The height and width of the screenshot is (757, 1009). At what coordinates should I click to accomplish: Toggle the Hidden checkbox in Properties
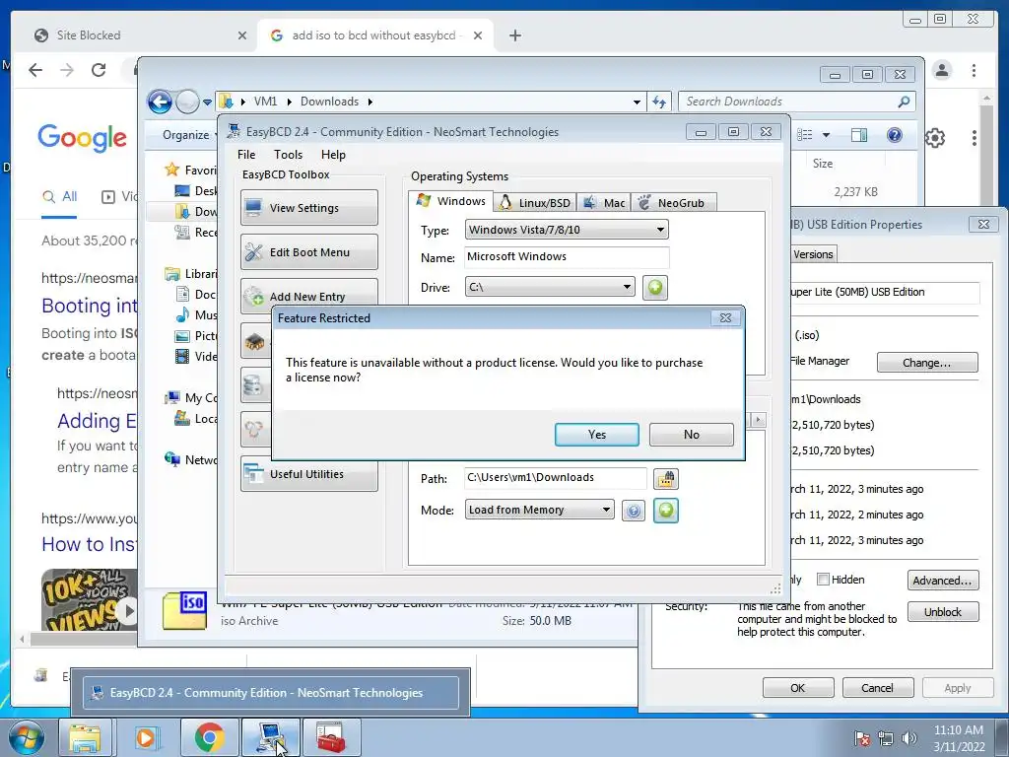click(x=823, y=579)
